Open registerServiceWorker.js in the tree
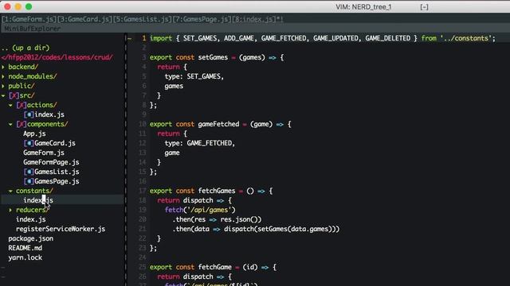This screenshot has height=286, width=510. click(61, 229)
